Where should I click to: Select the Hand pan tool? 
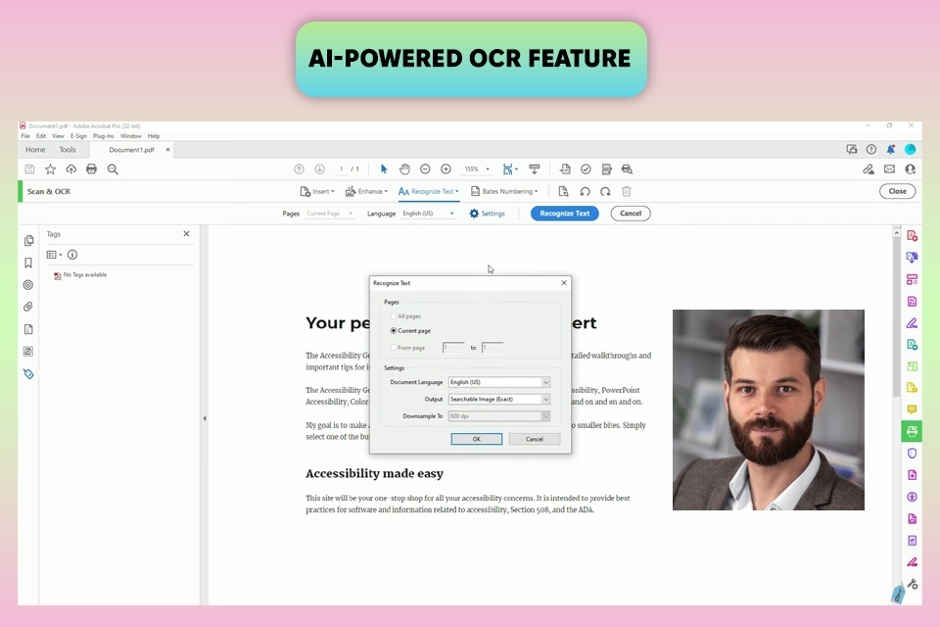(404, 169)
